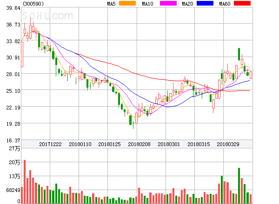Click the magenta MA10 legend swatch
The width and height of the screenshot is (279, 204).
click(x=168, y=3)
